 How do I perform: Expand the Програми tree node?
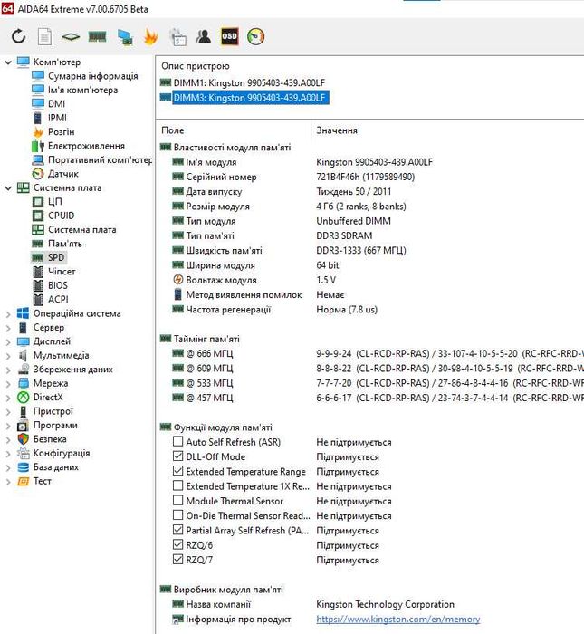click(7, 426)
